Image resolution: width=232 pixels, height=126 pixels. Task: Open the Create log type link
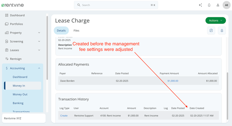point(64,116)
